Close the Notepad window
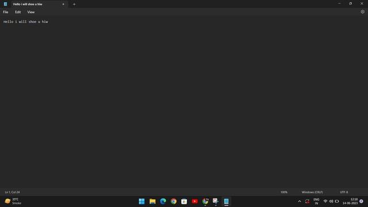Image resolution: width=368 pixels, height=207 pixels. click(362, 3)
